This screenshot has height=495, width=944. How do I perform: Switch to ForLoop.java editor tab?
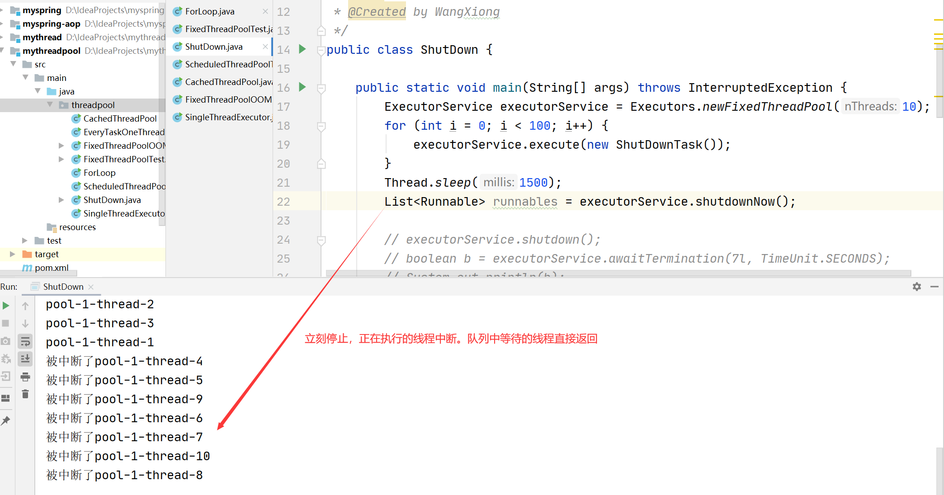pyautogui.click(x=210, y=11)
